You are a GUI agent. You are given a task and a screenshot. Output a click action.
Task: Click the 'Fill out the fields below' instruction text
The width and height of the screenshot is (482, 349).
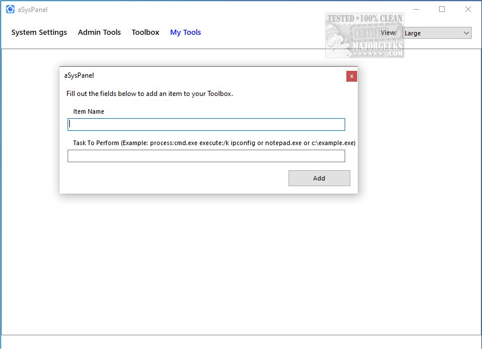[150, 94]
